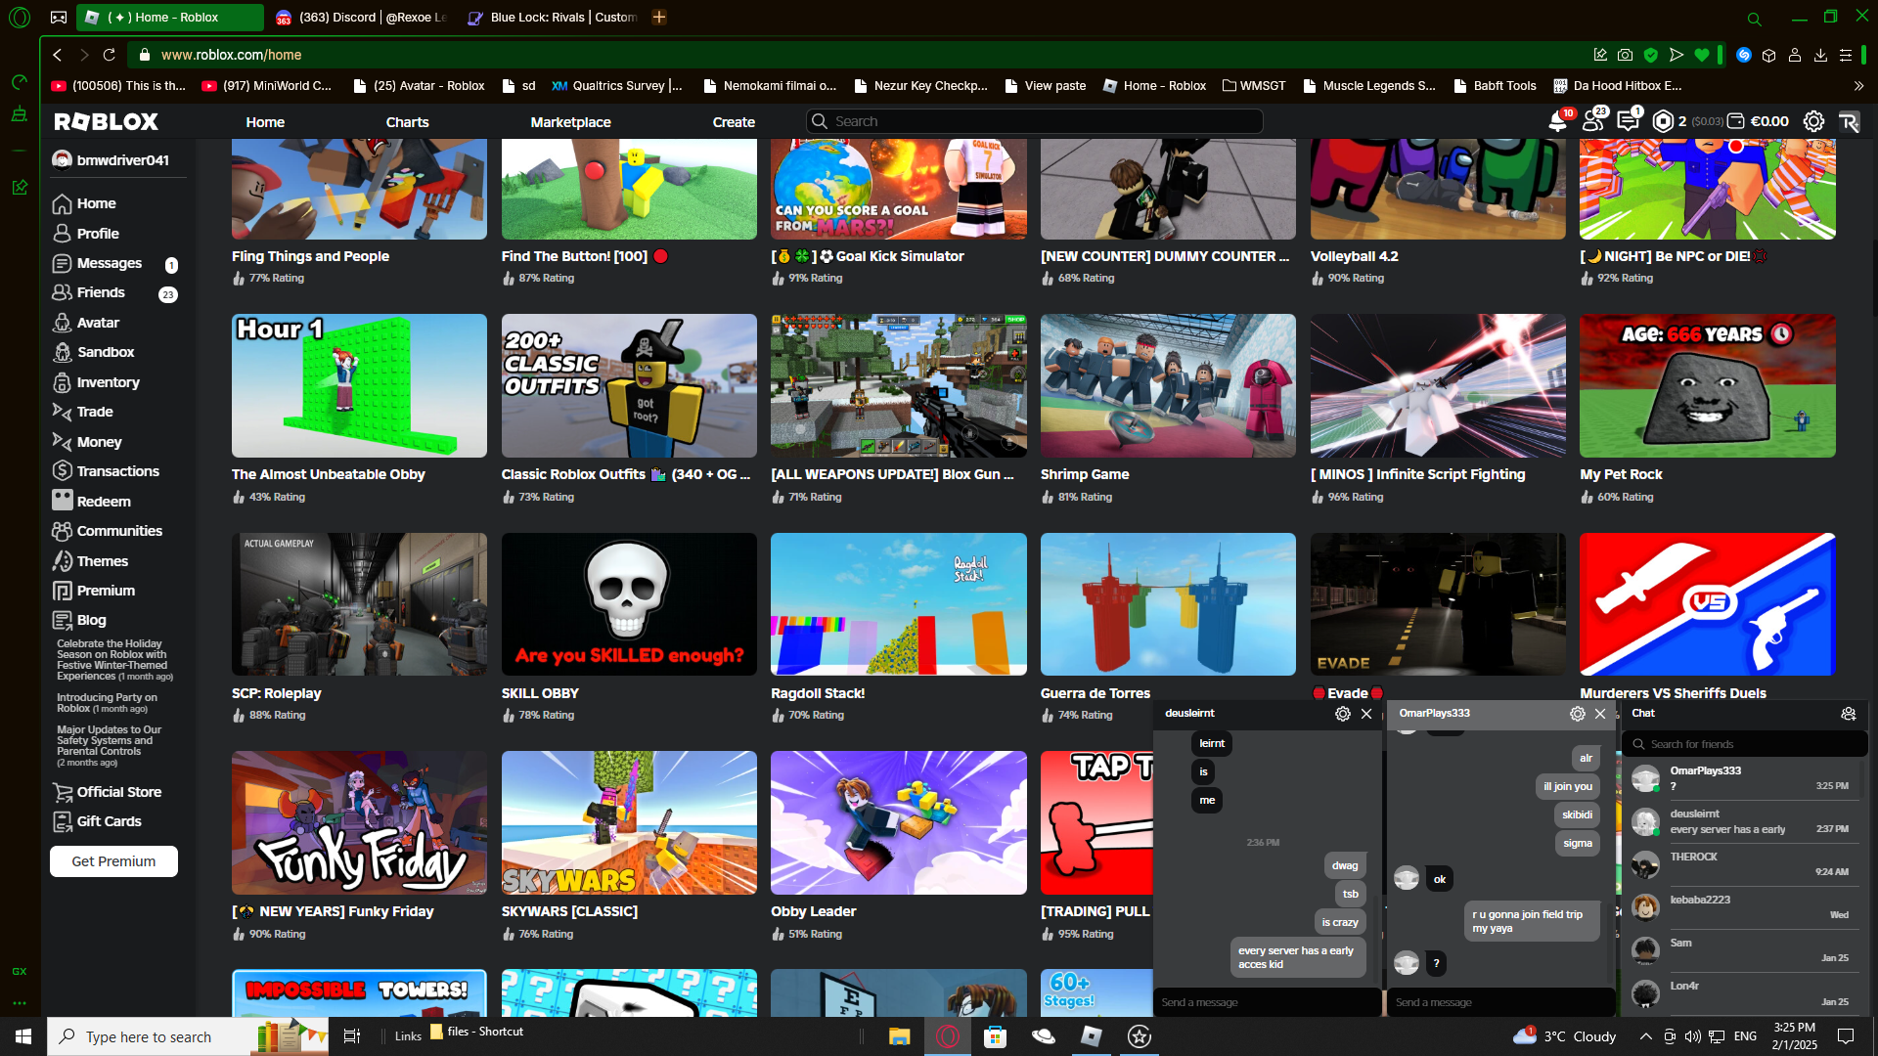Image resolution: width=1878 pixels, height=1056 pixels.
Task: Open Avatar in the left sidebar
Action: pos(98,323)
